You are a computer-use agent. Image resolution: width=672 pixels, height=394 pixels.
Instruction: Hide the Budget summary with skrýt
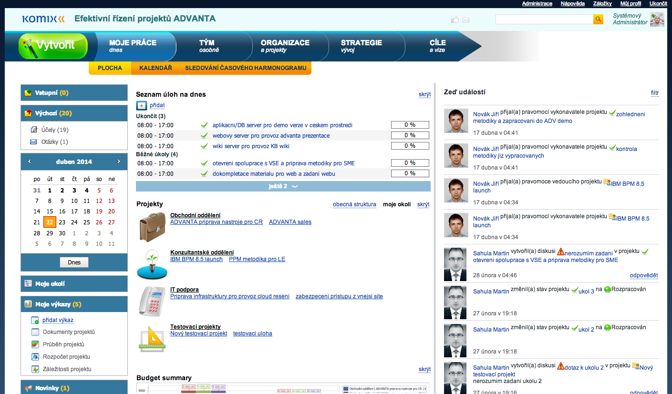(x=424, y=369)
